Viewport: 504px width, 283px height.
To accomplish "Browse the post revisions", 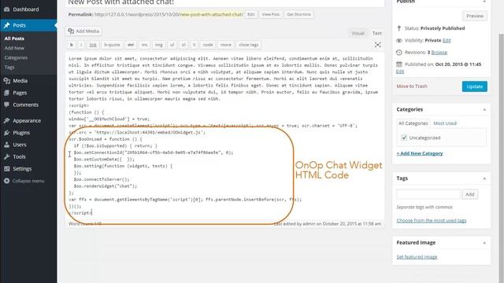I will [439, 53].
